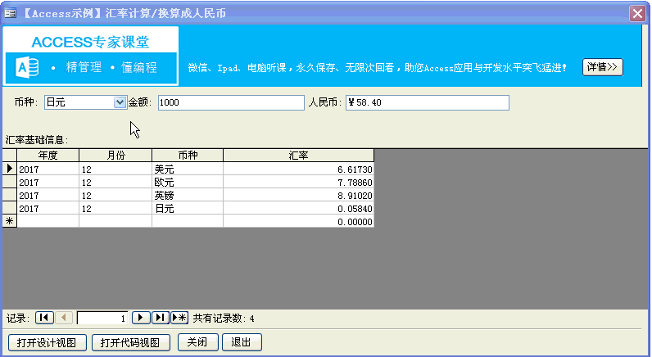Image resolution: width=652 pixels, height=357 pixels.
Task: Jump to last record navigation button
Action: coord(160,318)
